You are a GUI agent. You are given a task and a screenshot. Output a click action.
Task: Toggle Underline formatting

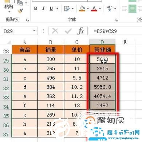point(51,8)
